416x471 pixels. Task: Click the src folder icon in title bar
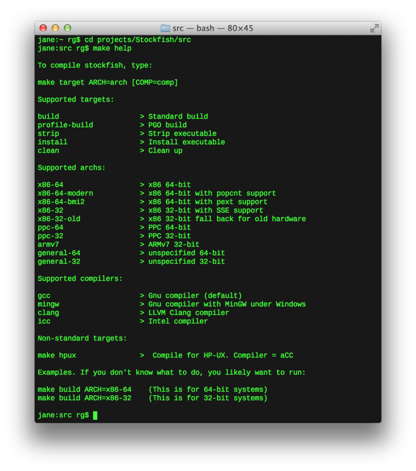[x=165, y=28]
